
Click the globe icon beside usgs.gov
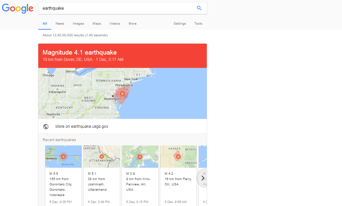46,126
